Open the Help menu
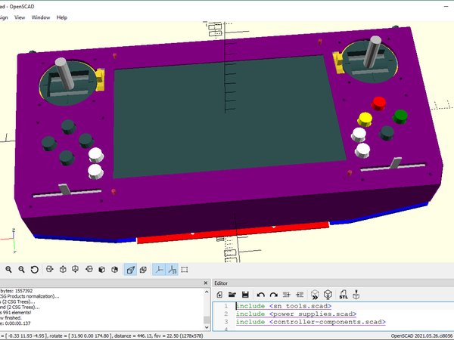 click(62, 17)
